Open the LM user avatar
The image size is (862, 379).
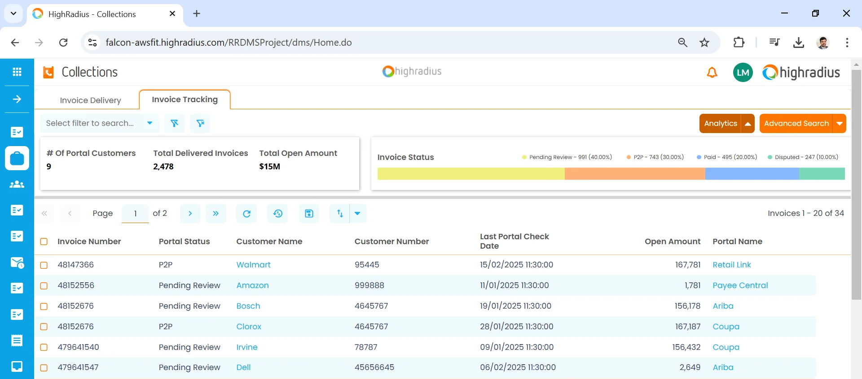[743, 73]
